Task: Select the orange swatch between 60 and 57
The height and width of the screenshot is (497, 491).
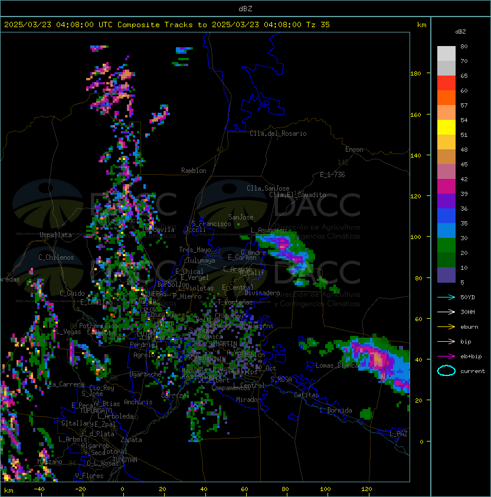Action: coord(446,98)
